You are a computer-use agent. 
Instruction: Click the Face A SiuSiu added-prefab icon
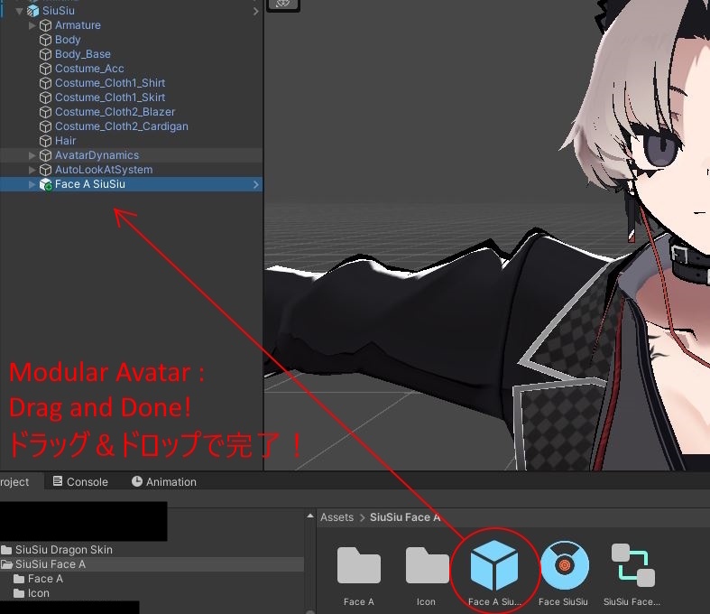coord(46,184)
